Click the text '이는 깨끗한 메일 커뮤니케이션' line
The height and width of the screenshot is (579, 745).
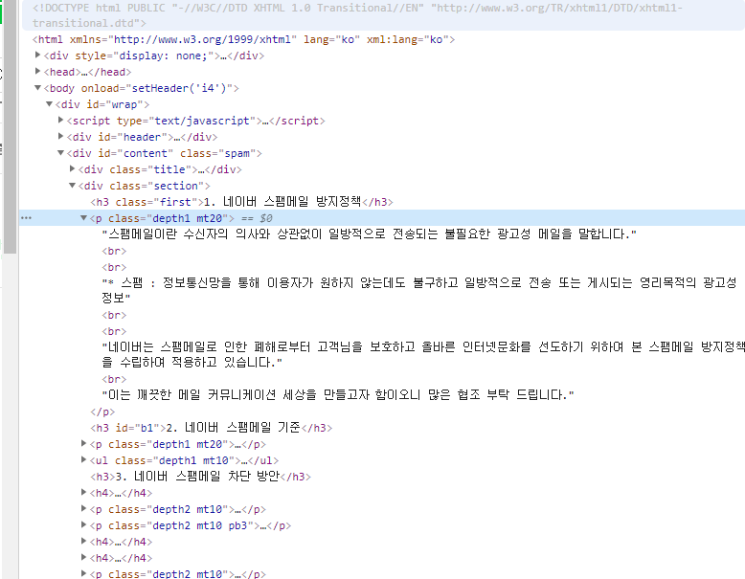(x=338, y=394)
